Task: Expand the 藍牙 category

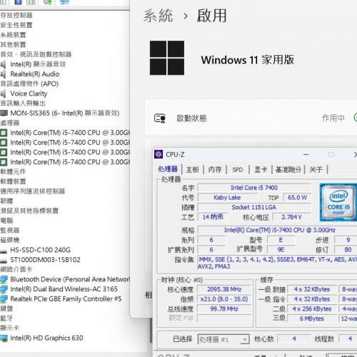Action: 6,318
